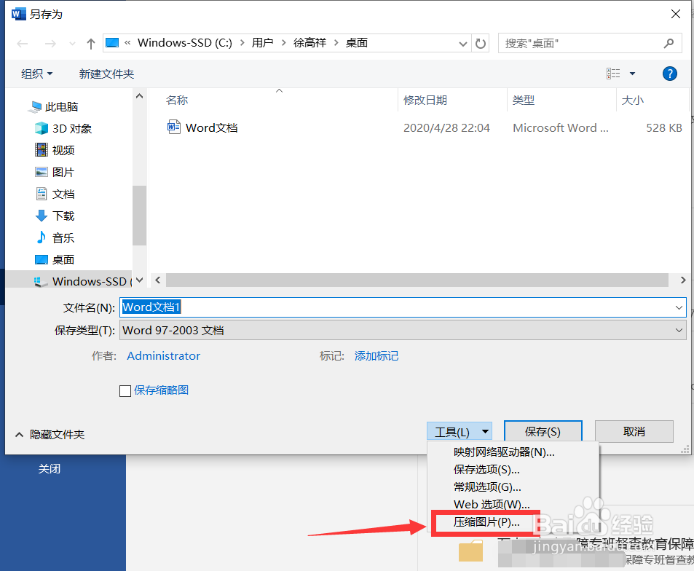Open the 图片 folder

click(55, 172)
